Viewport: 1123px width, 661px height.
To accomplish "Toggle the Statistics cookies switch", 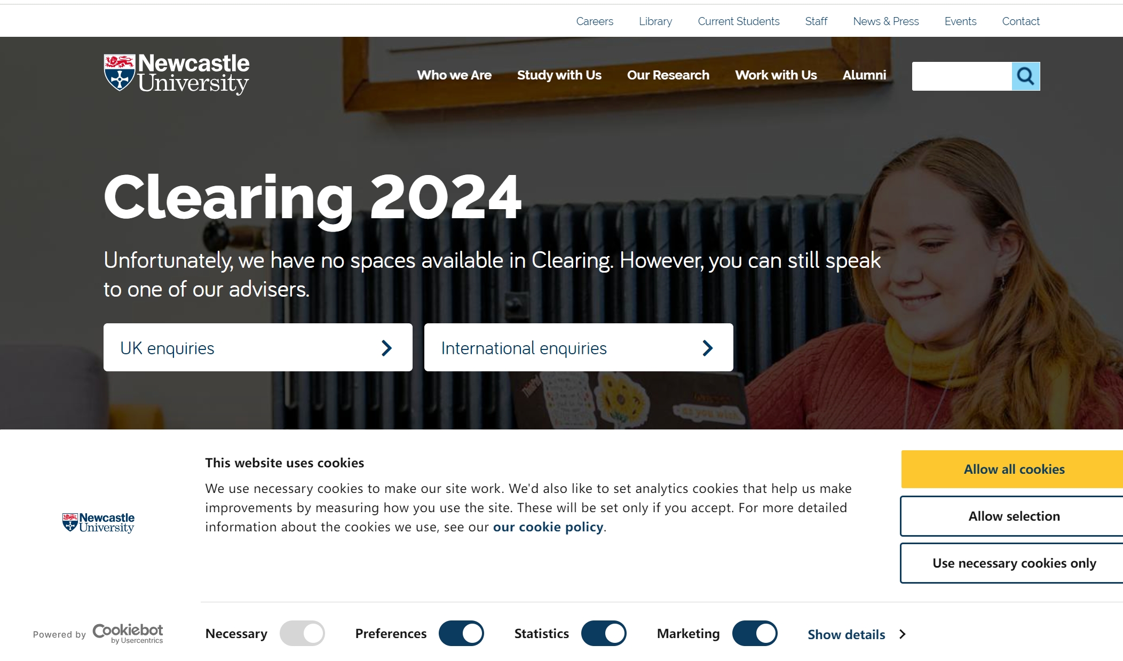I will pos(604,633).
